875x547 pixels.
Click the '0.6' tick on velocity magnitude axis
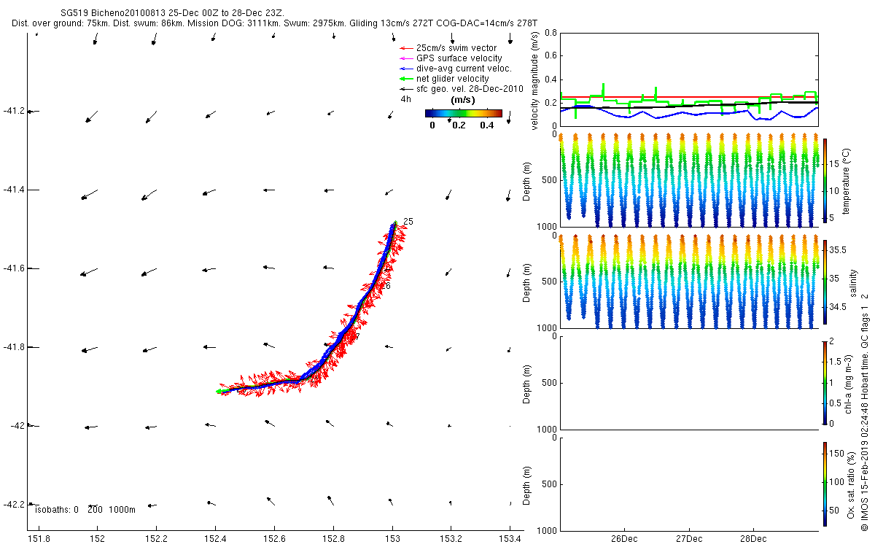click(551, 56)
